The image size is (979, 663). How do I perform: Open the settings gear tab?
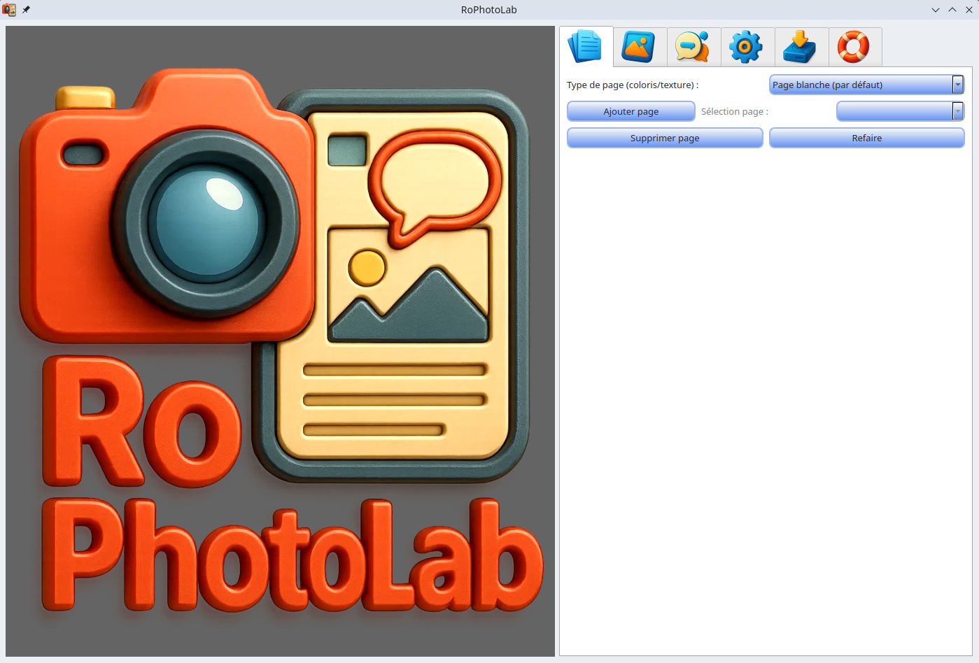point(747,47)
